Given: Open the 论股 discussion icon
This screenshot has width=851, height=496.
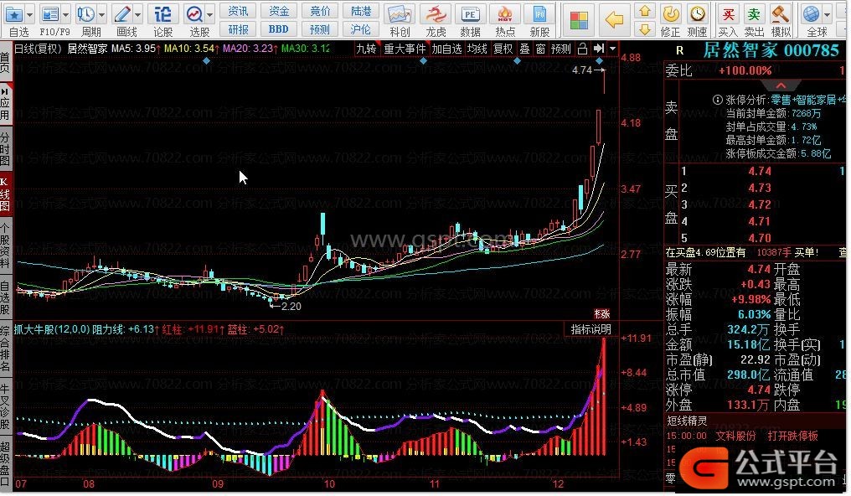Looking at the screenshot, I should [162, 14].
